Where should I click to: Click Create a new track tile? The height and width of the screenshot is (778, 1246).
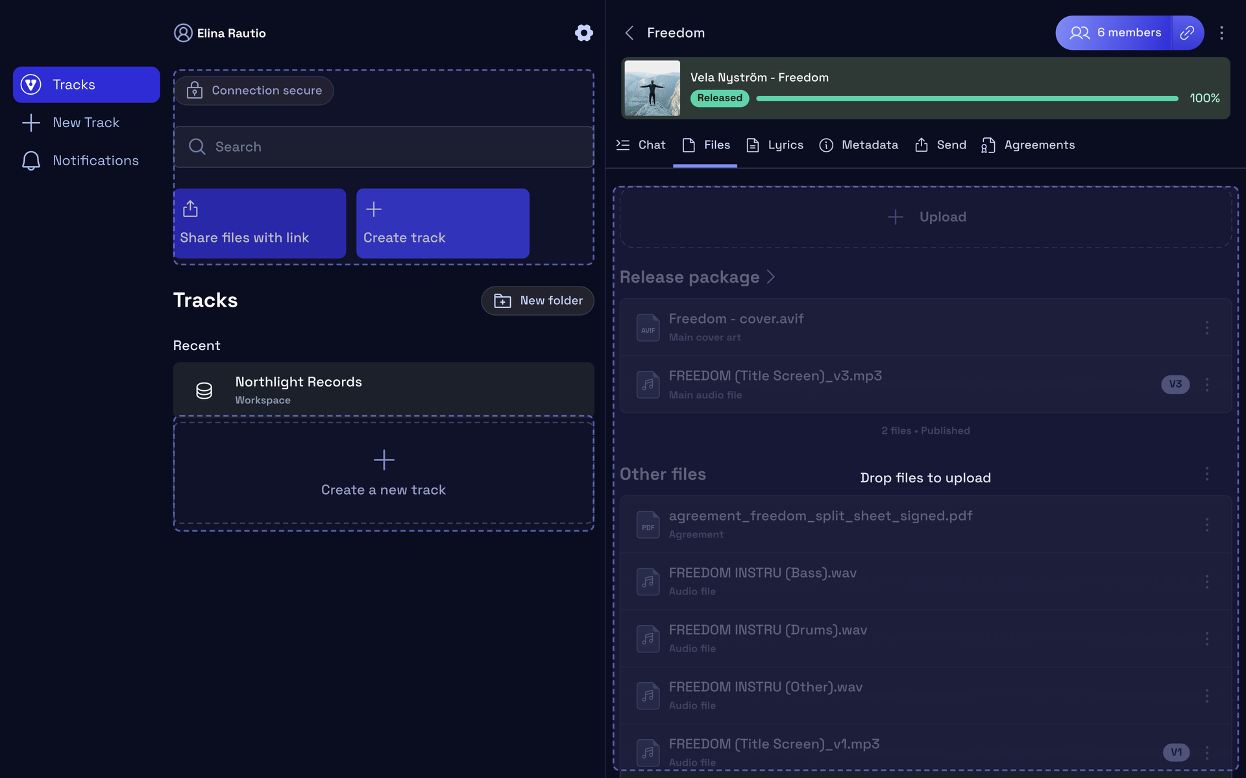click(x=384, y=473)
